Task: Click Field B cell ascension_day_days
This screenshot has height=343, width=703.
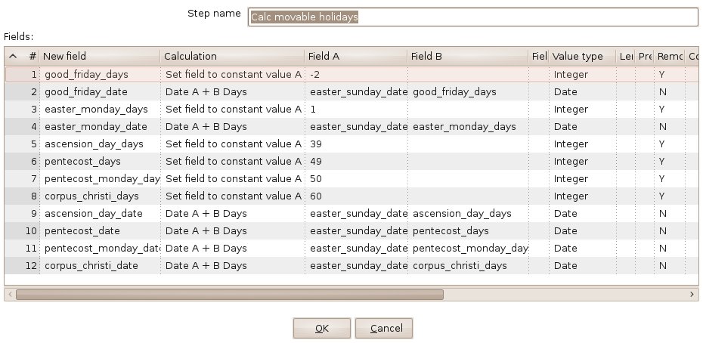Action: click(x=468, y=213)
